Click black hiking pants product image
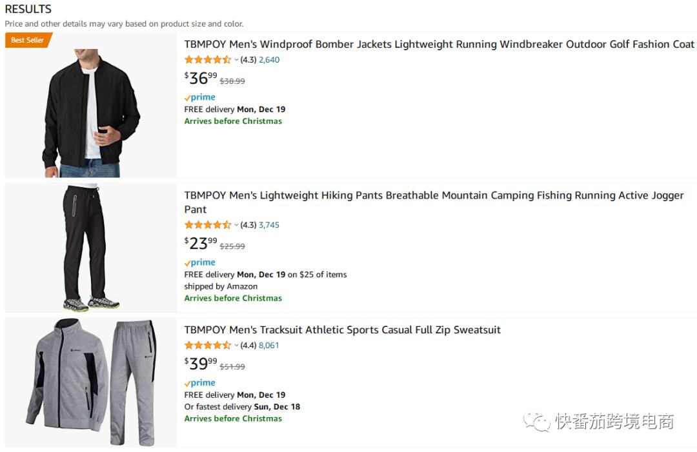This screenshot has height=452, width=697. click(91, 248)
